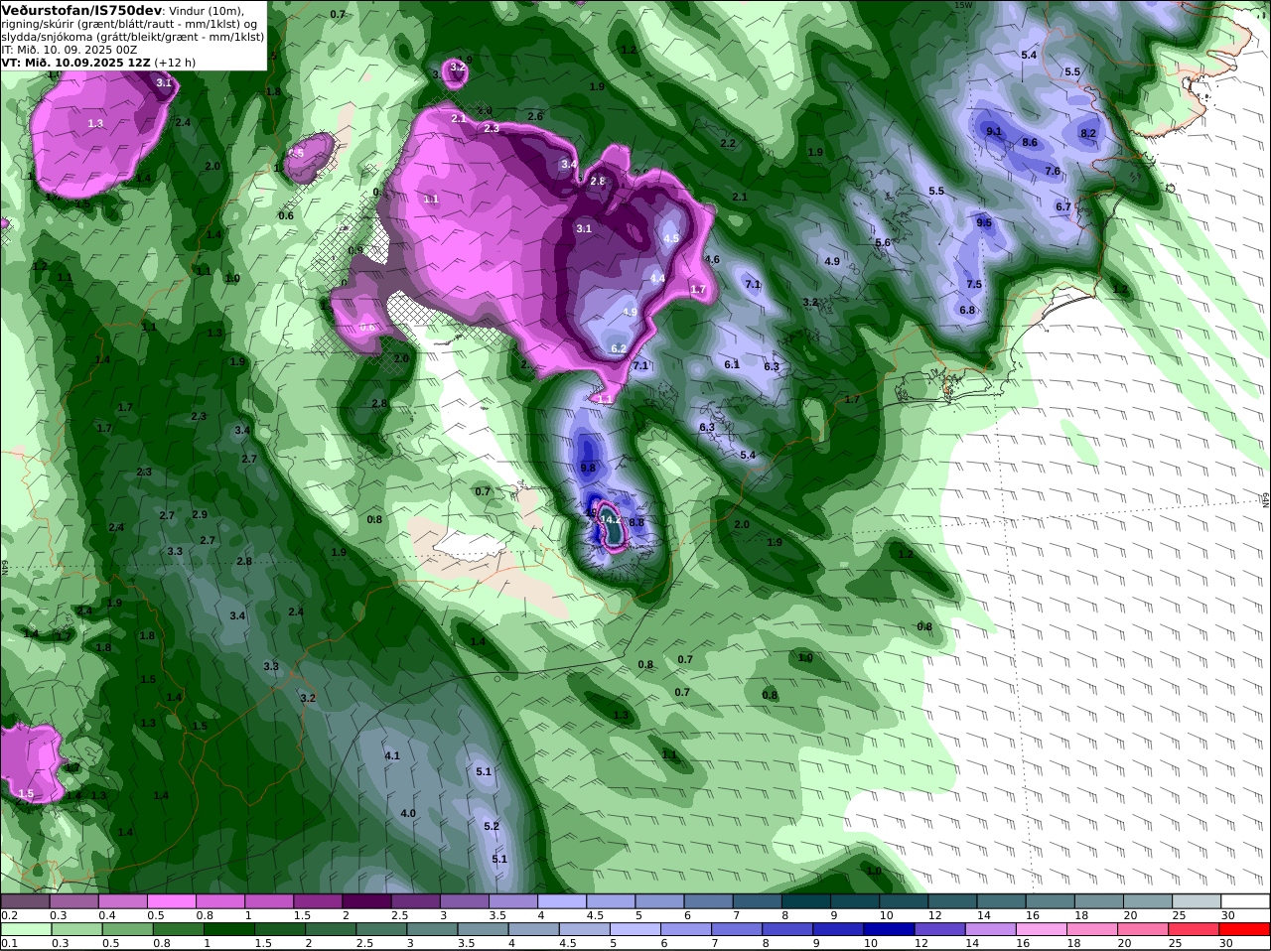Select the 6.8 map value
1271x951 pixels.
967,310
